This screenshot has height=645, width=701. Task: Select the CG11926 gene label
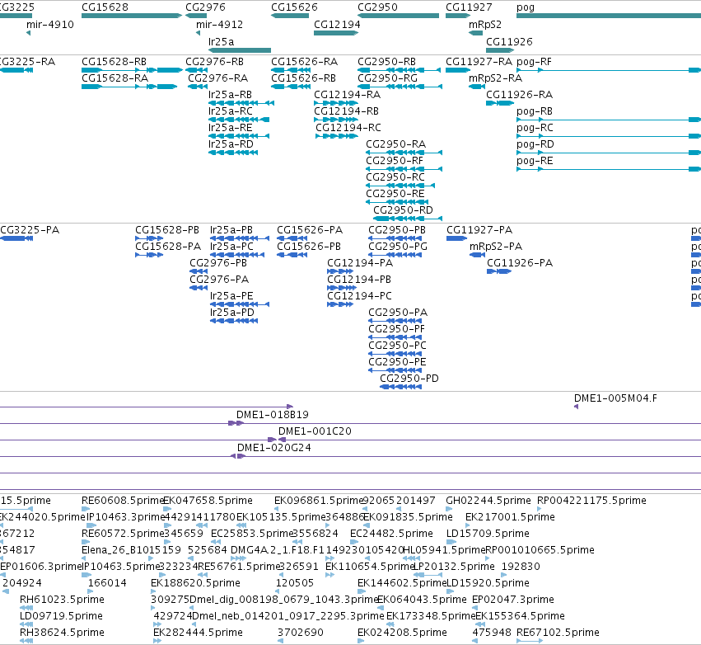pos(509,41)
